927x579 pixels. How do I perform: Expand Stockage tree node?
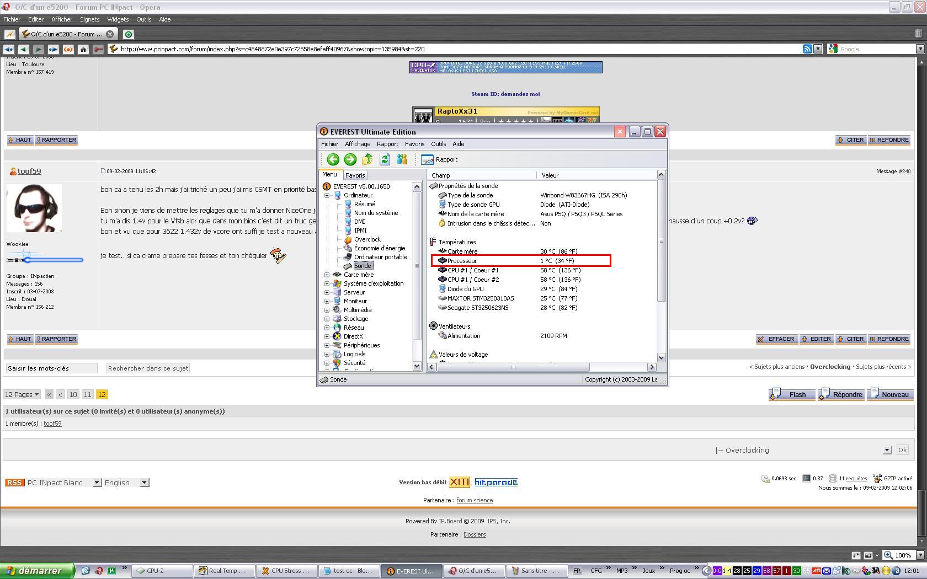(x=327, y=319)
